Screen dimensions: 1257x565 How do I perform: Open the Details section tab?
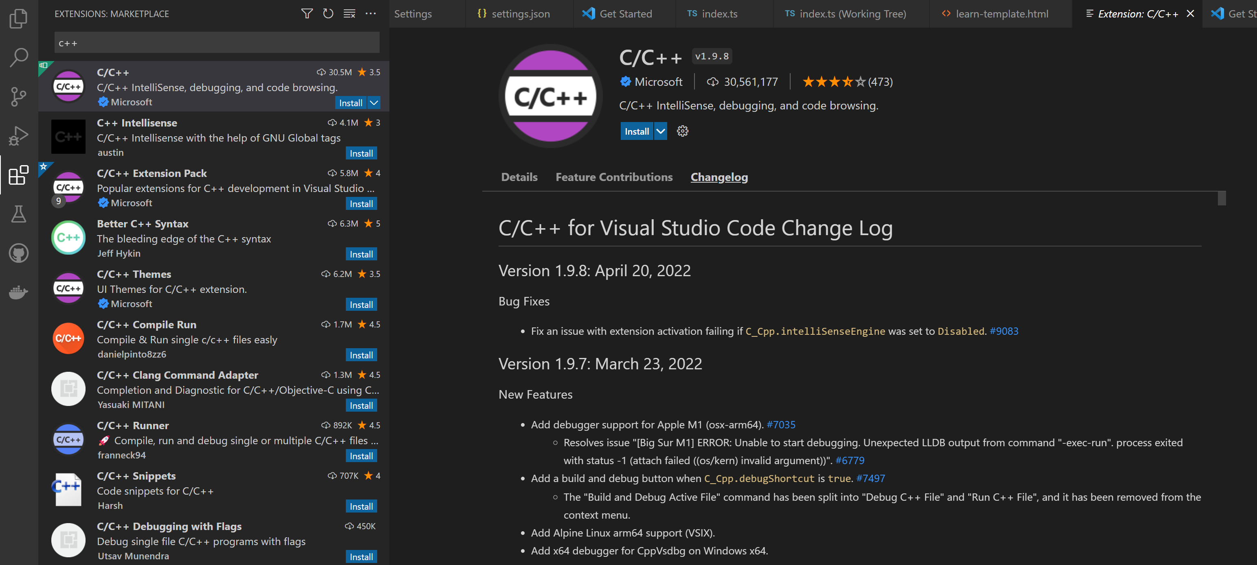[519, 177]
